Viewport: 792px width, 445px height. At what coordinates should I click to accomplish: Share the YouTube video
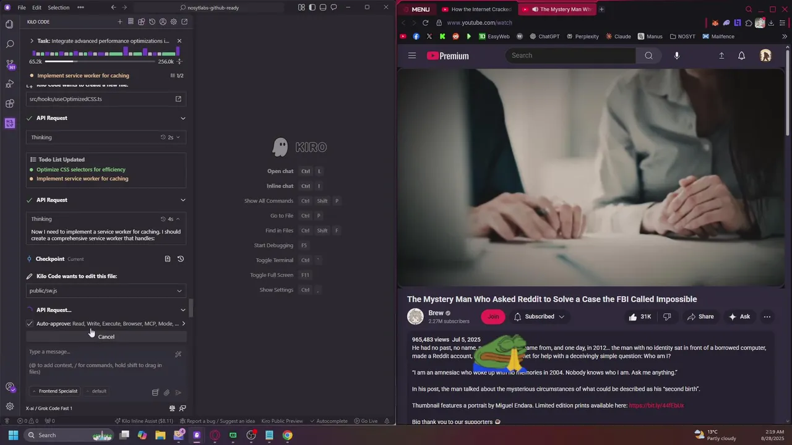coord(700,316)
